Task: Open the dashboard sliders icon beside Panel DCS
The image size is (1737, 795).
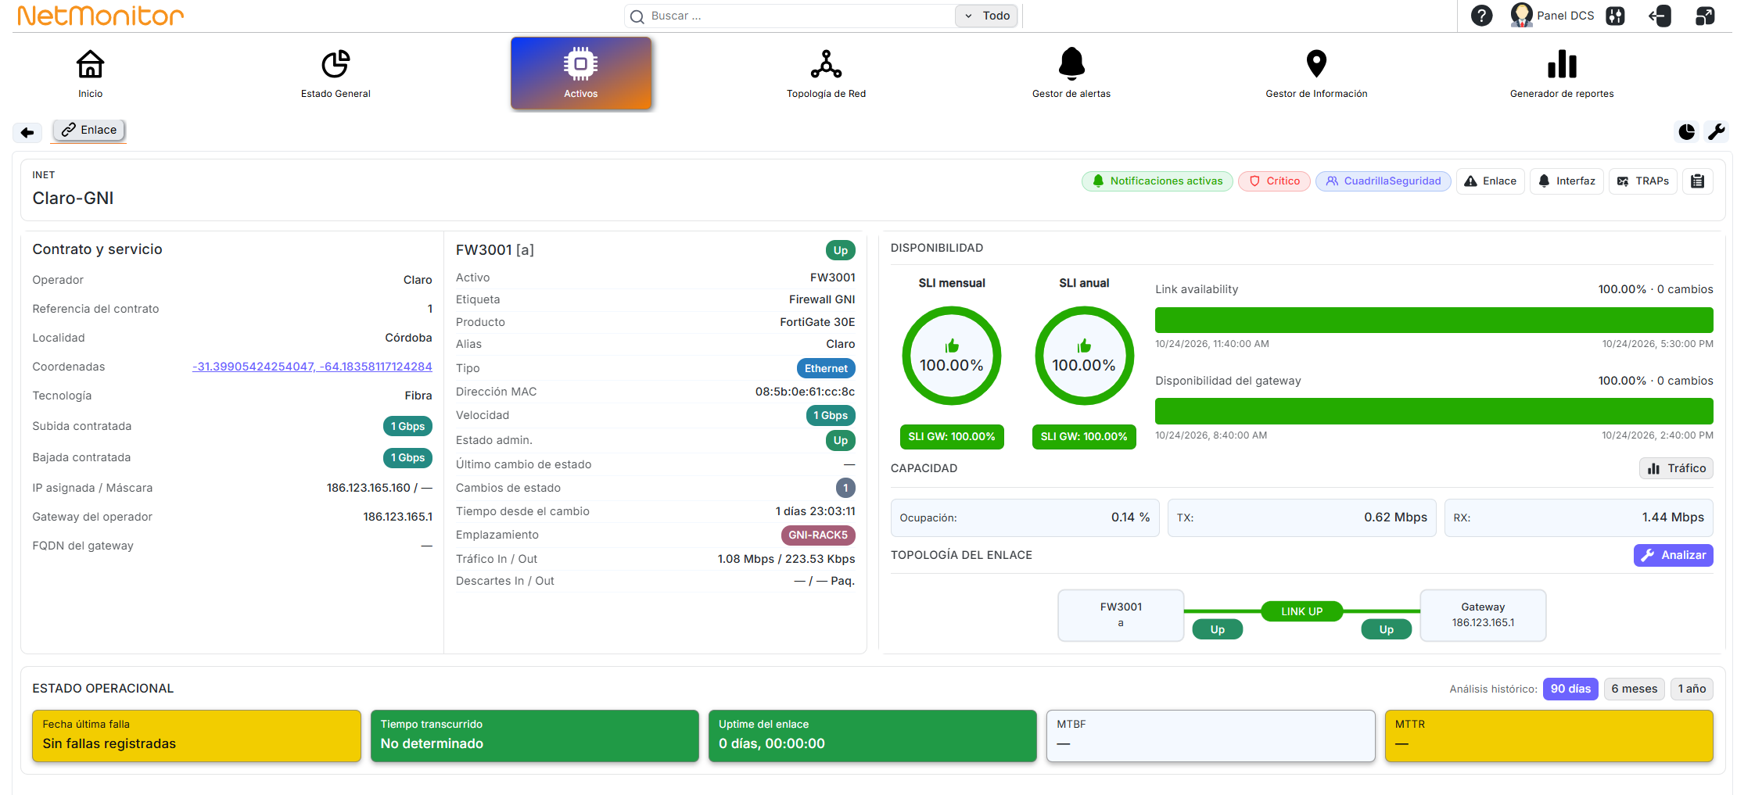Action: [x=1615, y=16]
